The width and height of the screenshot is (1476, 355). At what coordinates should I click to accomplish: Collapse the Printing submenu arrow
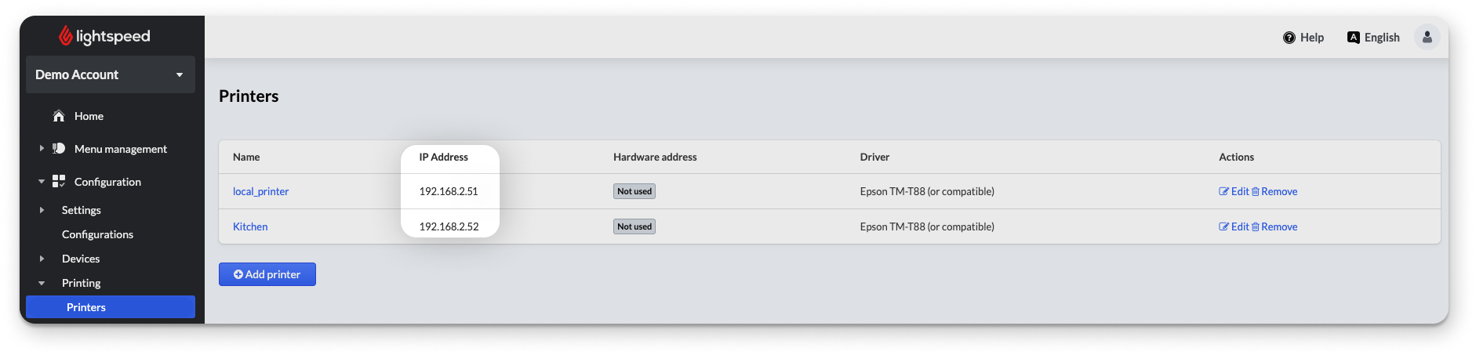(x=42, y=283)
